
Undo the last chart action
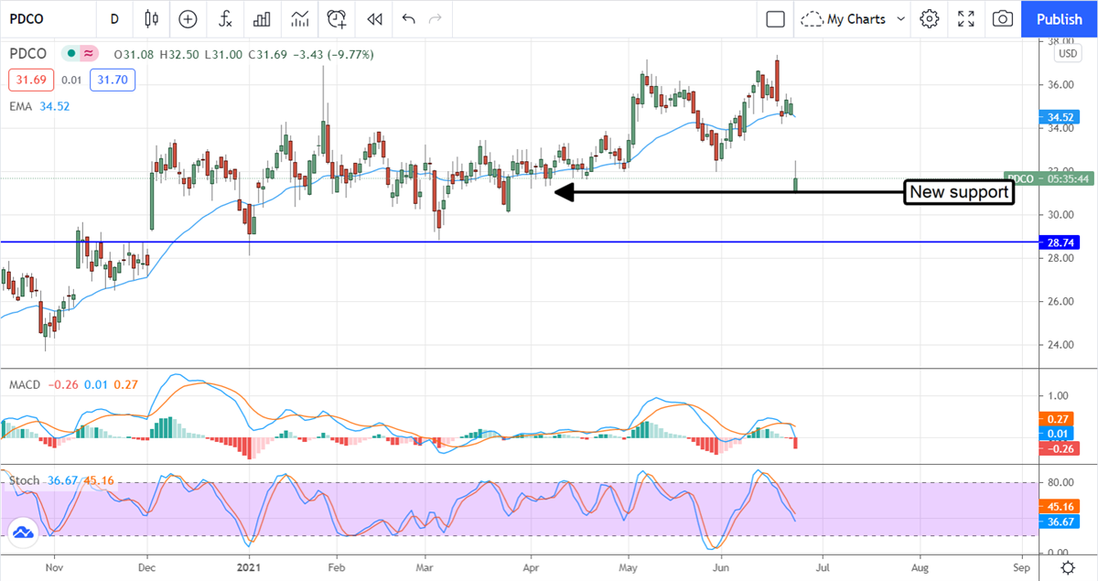coord(408,18)
